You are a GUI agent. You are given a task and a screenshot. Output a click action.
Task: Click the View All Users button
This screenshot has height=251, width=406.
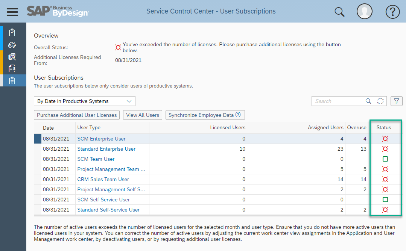point(143,115)
